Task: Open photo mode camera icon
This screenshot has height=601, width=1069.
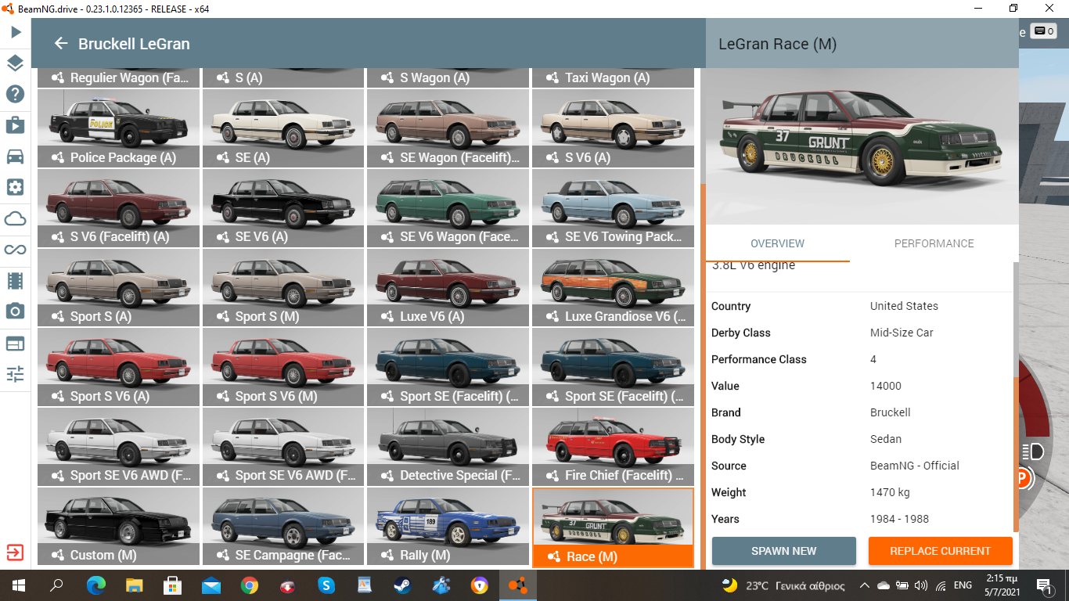Action: [x=16, y=311]
